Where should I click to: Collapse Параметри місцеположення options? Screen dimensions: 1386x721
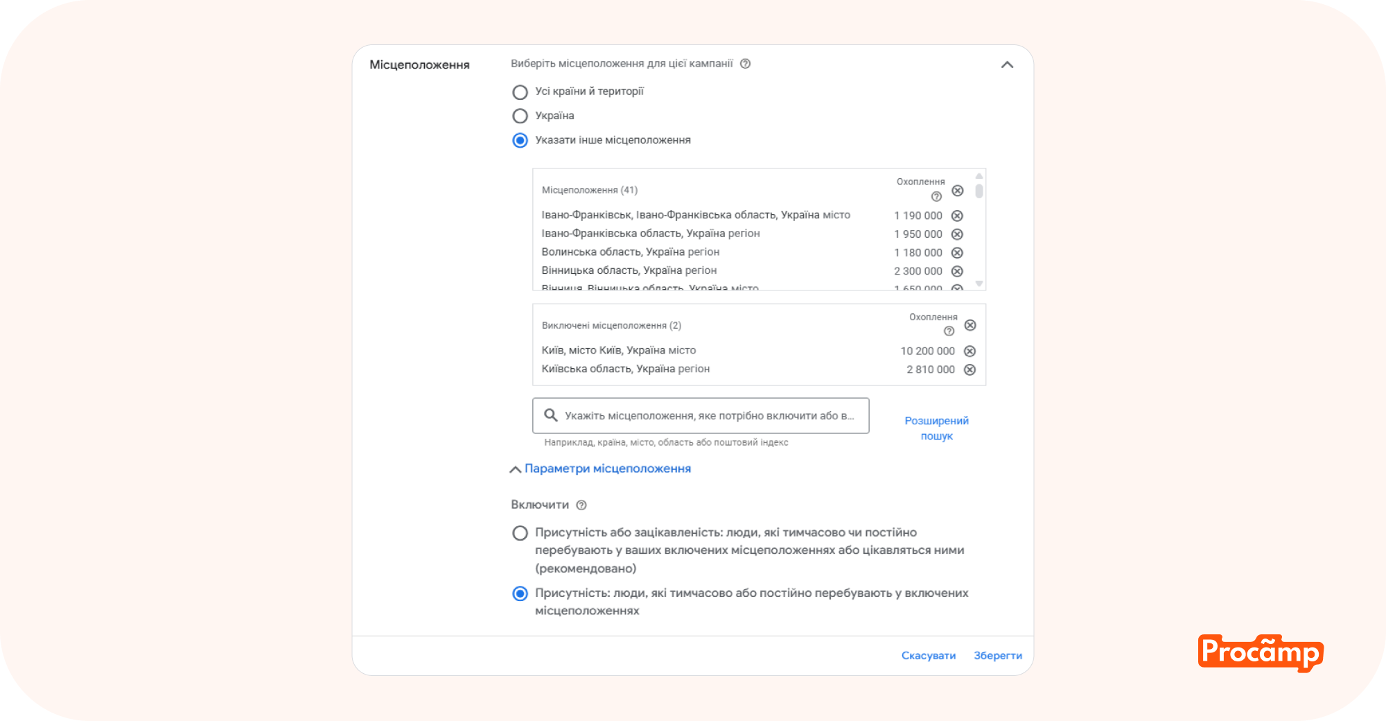pos(600,469)
